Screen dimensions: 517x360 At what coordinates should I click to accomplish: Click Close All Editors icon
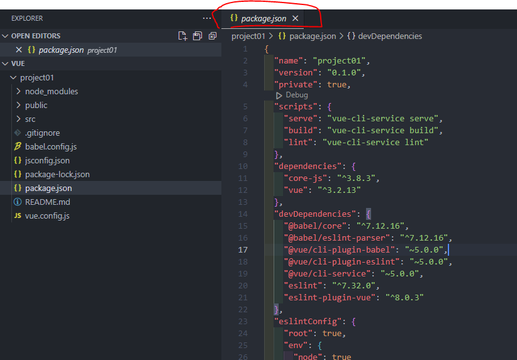point(213,36)
